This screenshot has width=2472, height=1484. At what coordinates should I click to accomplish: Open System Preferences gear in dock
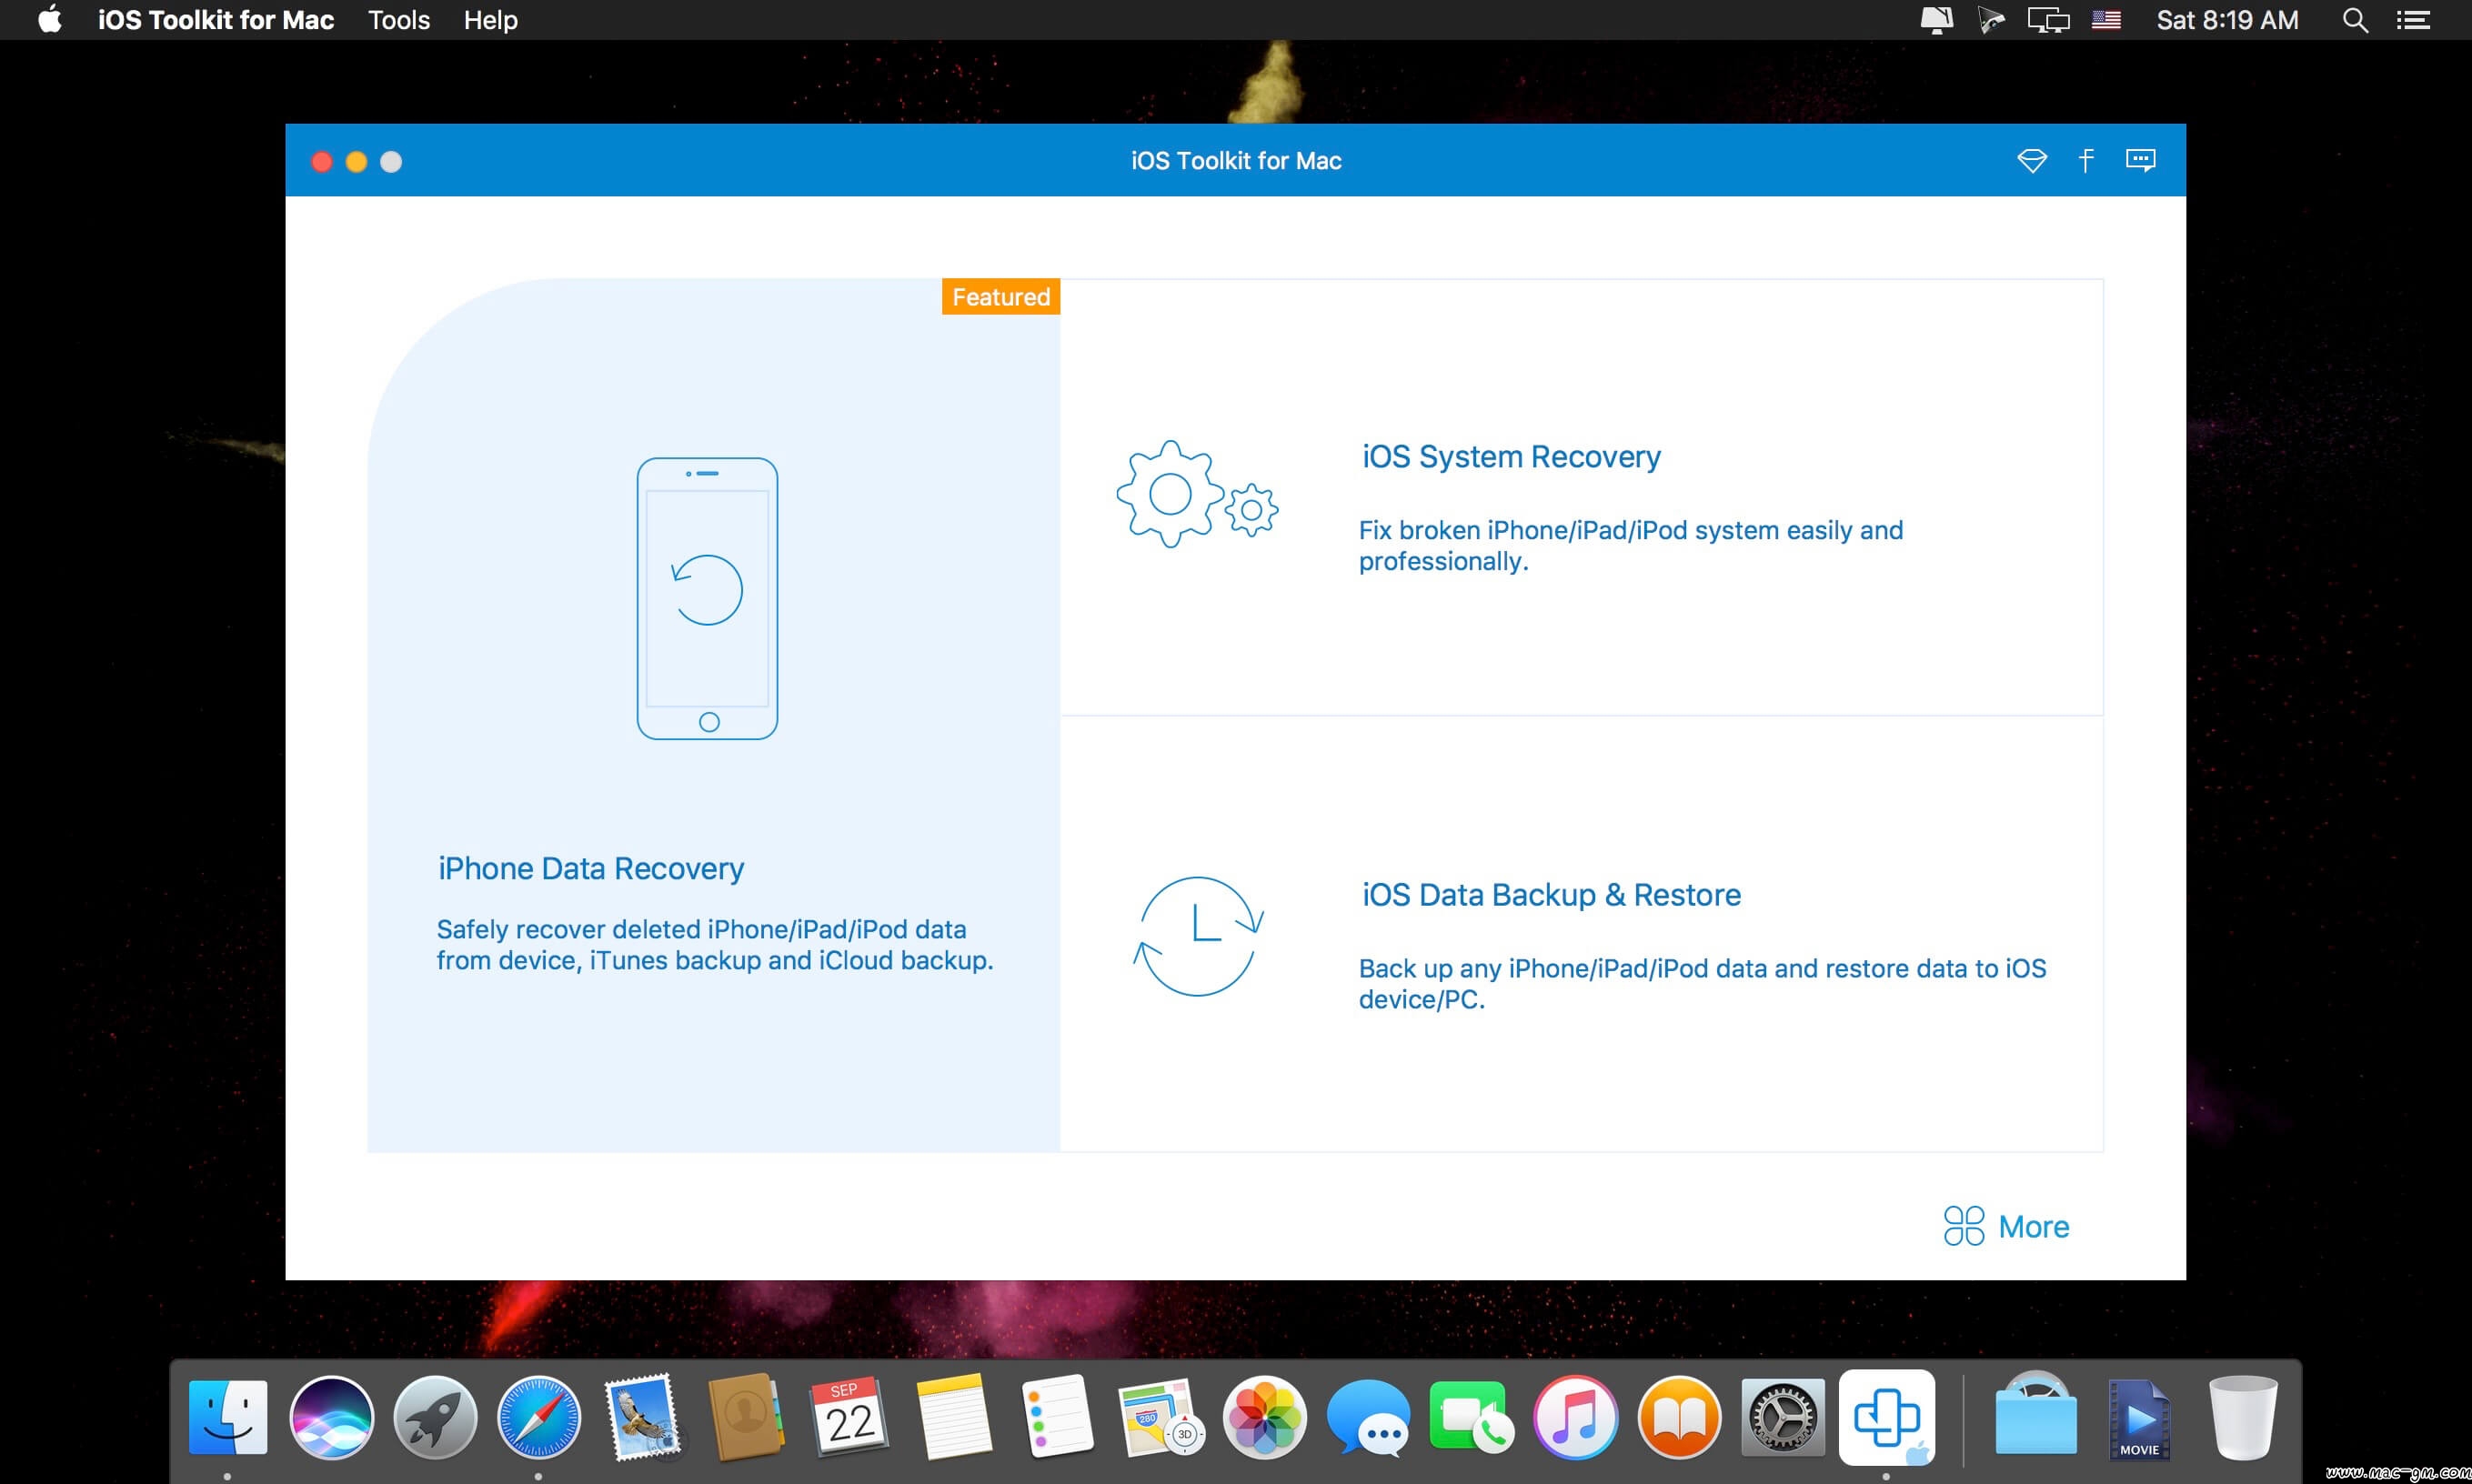[1782, 1417]
